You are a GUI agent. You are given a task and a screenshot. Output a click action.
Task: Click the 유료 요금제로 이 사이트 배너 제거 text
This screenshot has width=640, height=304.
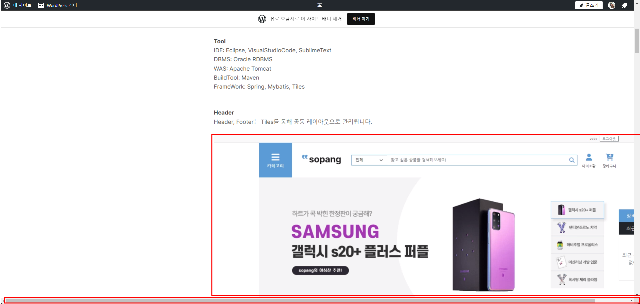tap(306, 19)
